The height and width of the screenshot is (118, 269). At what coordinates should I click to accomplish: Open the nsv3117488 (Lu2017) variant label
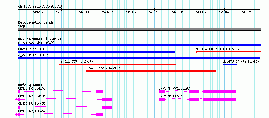click(35, 49)
